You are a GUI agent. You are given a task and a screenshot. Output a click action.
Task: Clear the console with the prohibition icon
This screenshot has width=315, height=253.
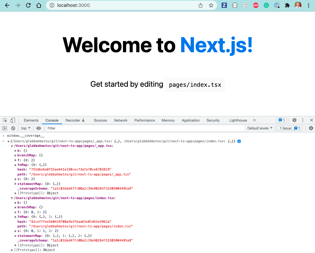13,128
